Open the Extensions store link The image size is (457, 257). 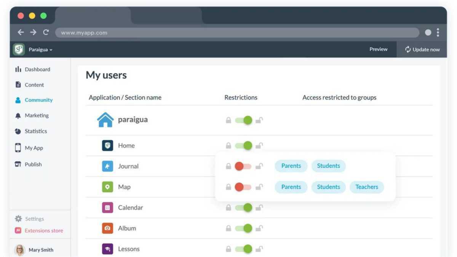pyautogui.click(x=43, y=230)
